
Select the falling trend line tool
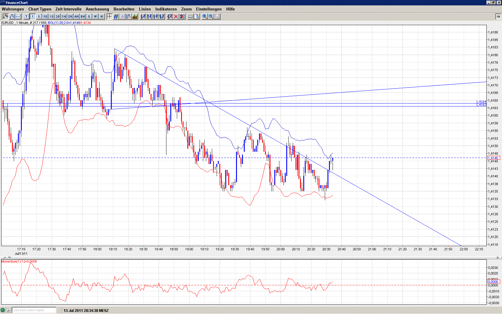click(x=149, y=16)
